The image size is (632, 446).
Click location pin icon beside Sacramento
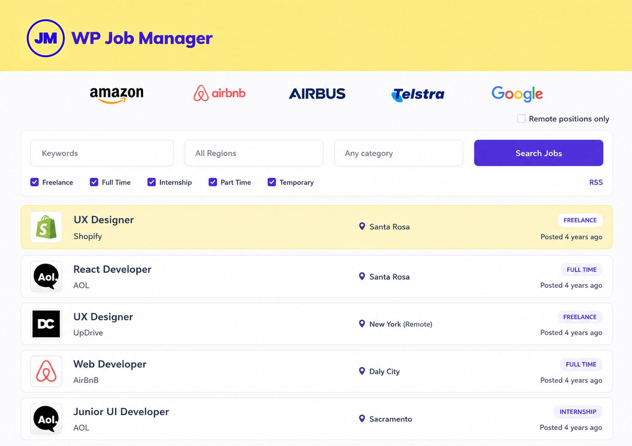(x=362, y=418)
